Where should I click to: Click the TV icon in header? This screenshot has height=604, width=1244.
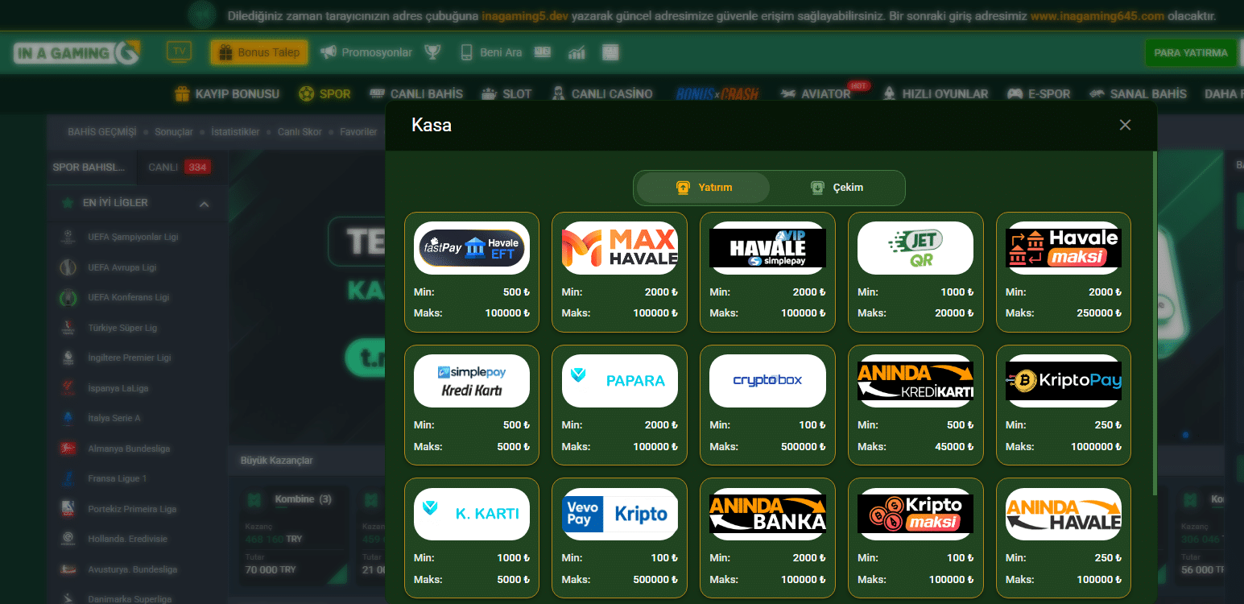(179, 52)
